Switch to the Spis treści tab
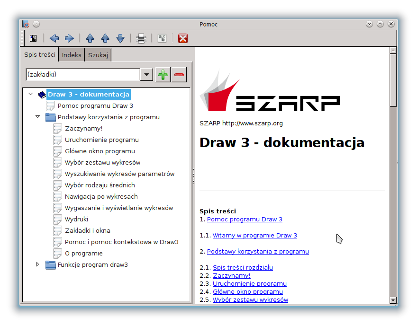 [40, 55]
